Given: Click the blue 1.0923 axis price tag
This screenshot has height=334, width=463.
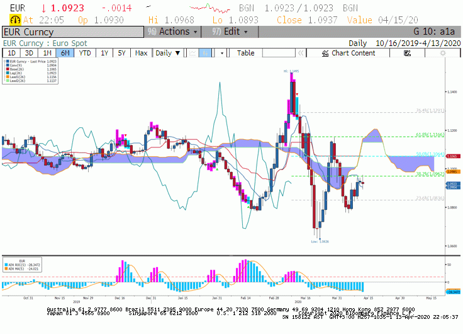Looking at the screenshot, I should coord(453,184).
